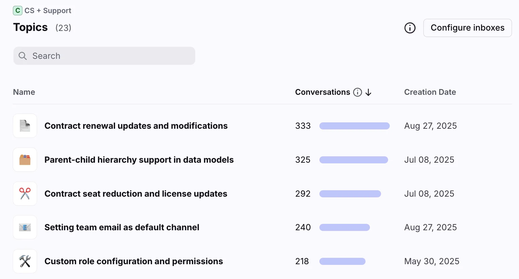Click the card file box topic icon
519x279 pixels.
[x=25, y=160]
